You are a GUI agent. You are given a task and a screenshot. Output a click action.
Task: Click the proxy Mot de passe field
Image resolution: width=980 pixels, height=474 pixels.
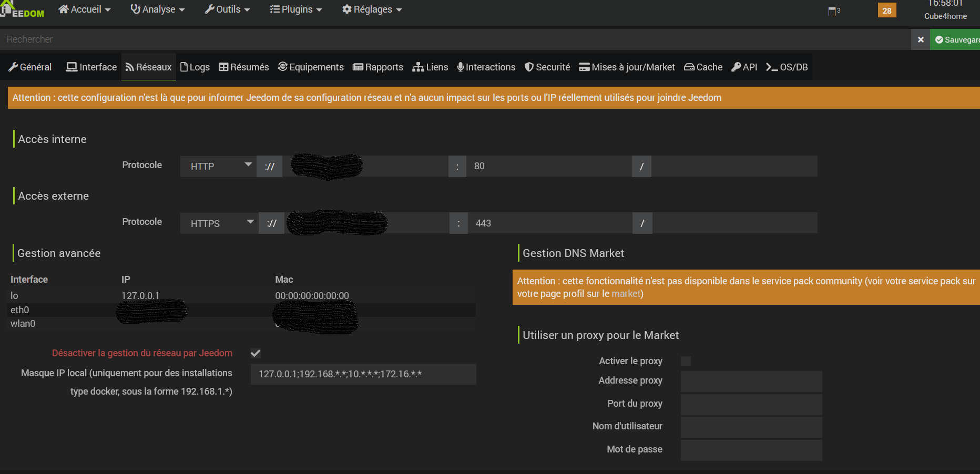751,450
